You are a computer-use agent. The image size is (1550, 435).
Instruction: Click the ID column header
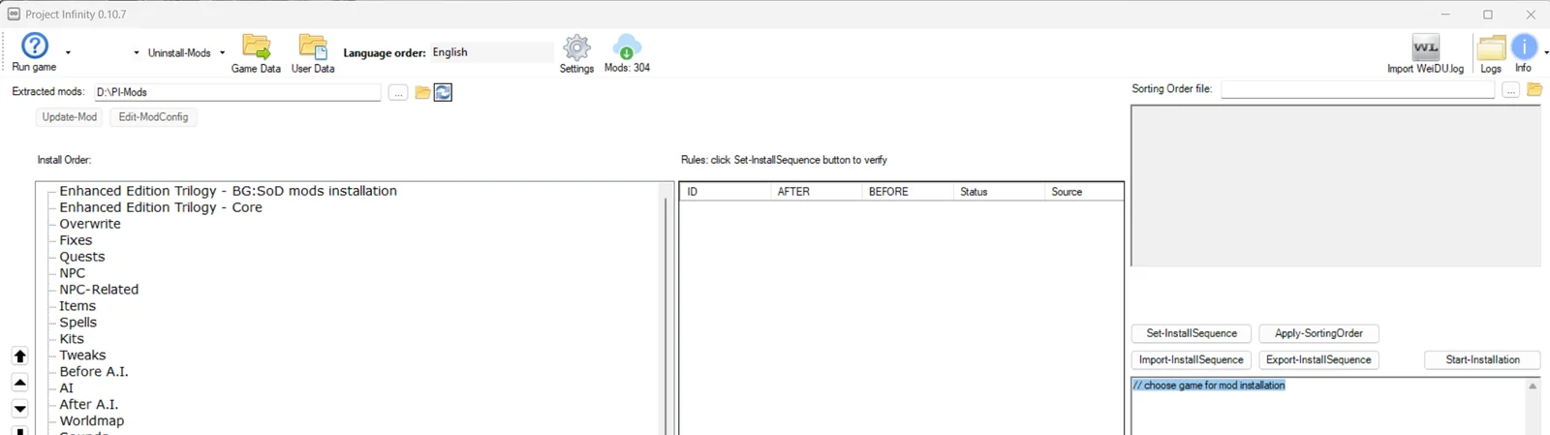tap(725, 192)
